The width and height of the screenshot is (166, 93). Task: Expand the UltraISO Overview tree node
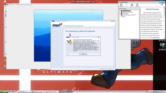tap(120, 11)
